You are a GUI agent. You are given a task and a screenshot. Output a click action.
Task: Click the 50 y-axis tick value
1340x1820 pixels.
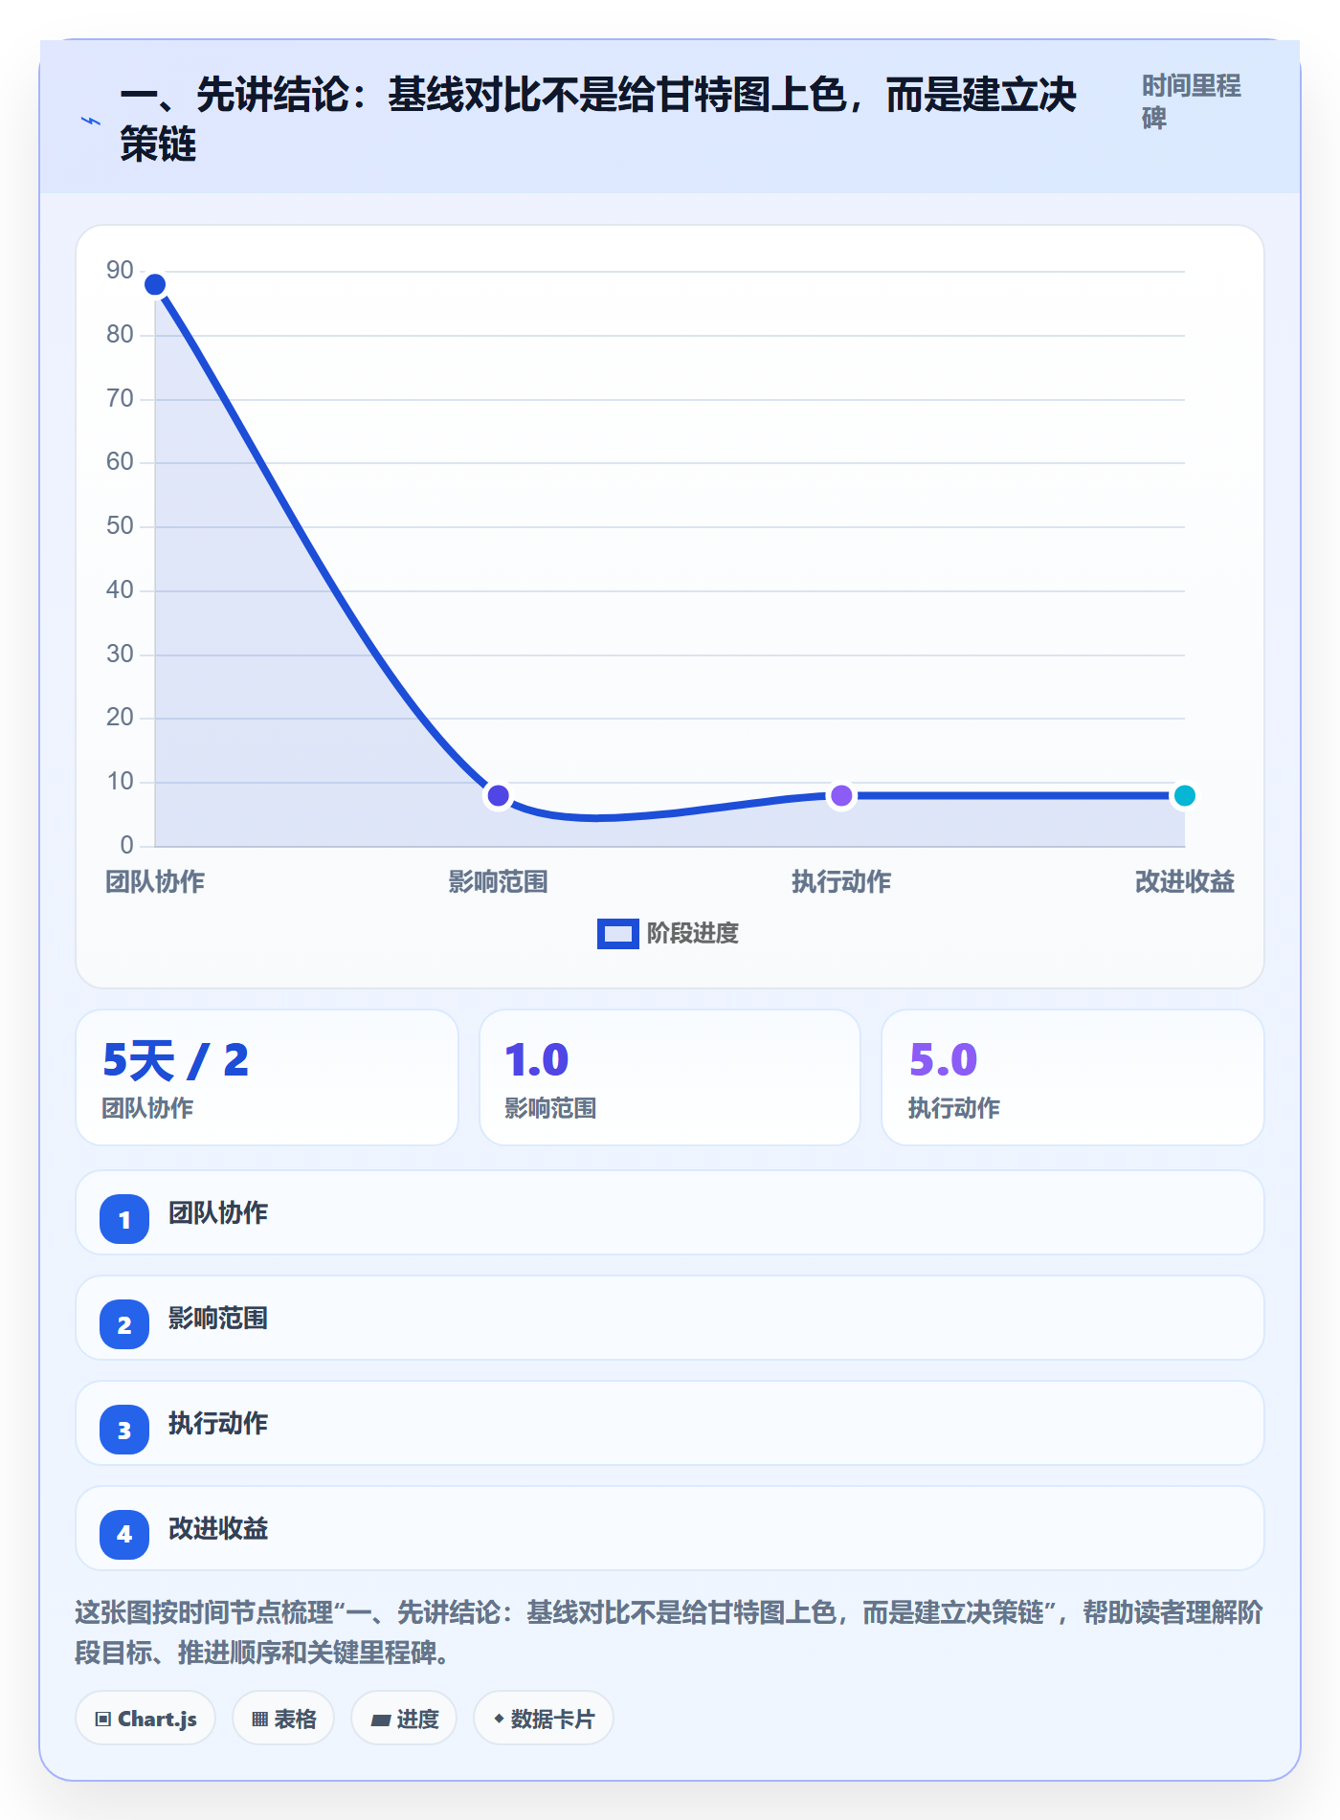pyautogui.click(x=121, y=526)
